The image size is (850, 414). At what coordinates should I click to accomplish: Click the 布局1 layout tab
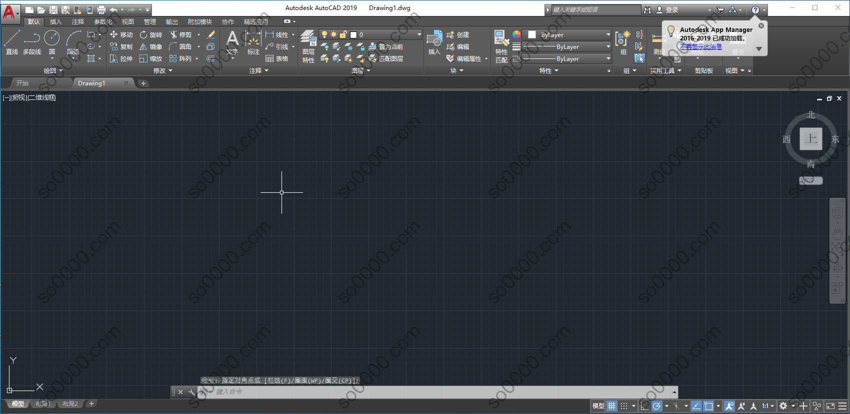point(43,404)
